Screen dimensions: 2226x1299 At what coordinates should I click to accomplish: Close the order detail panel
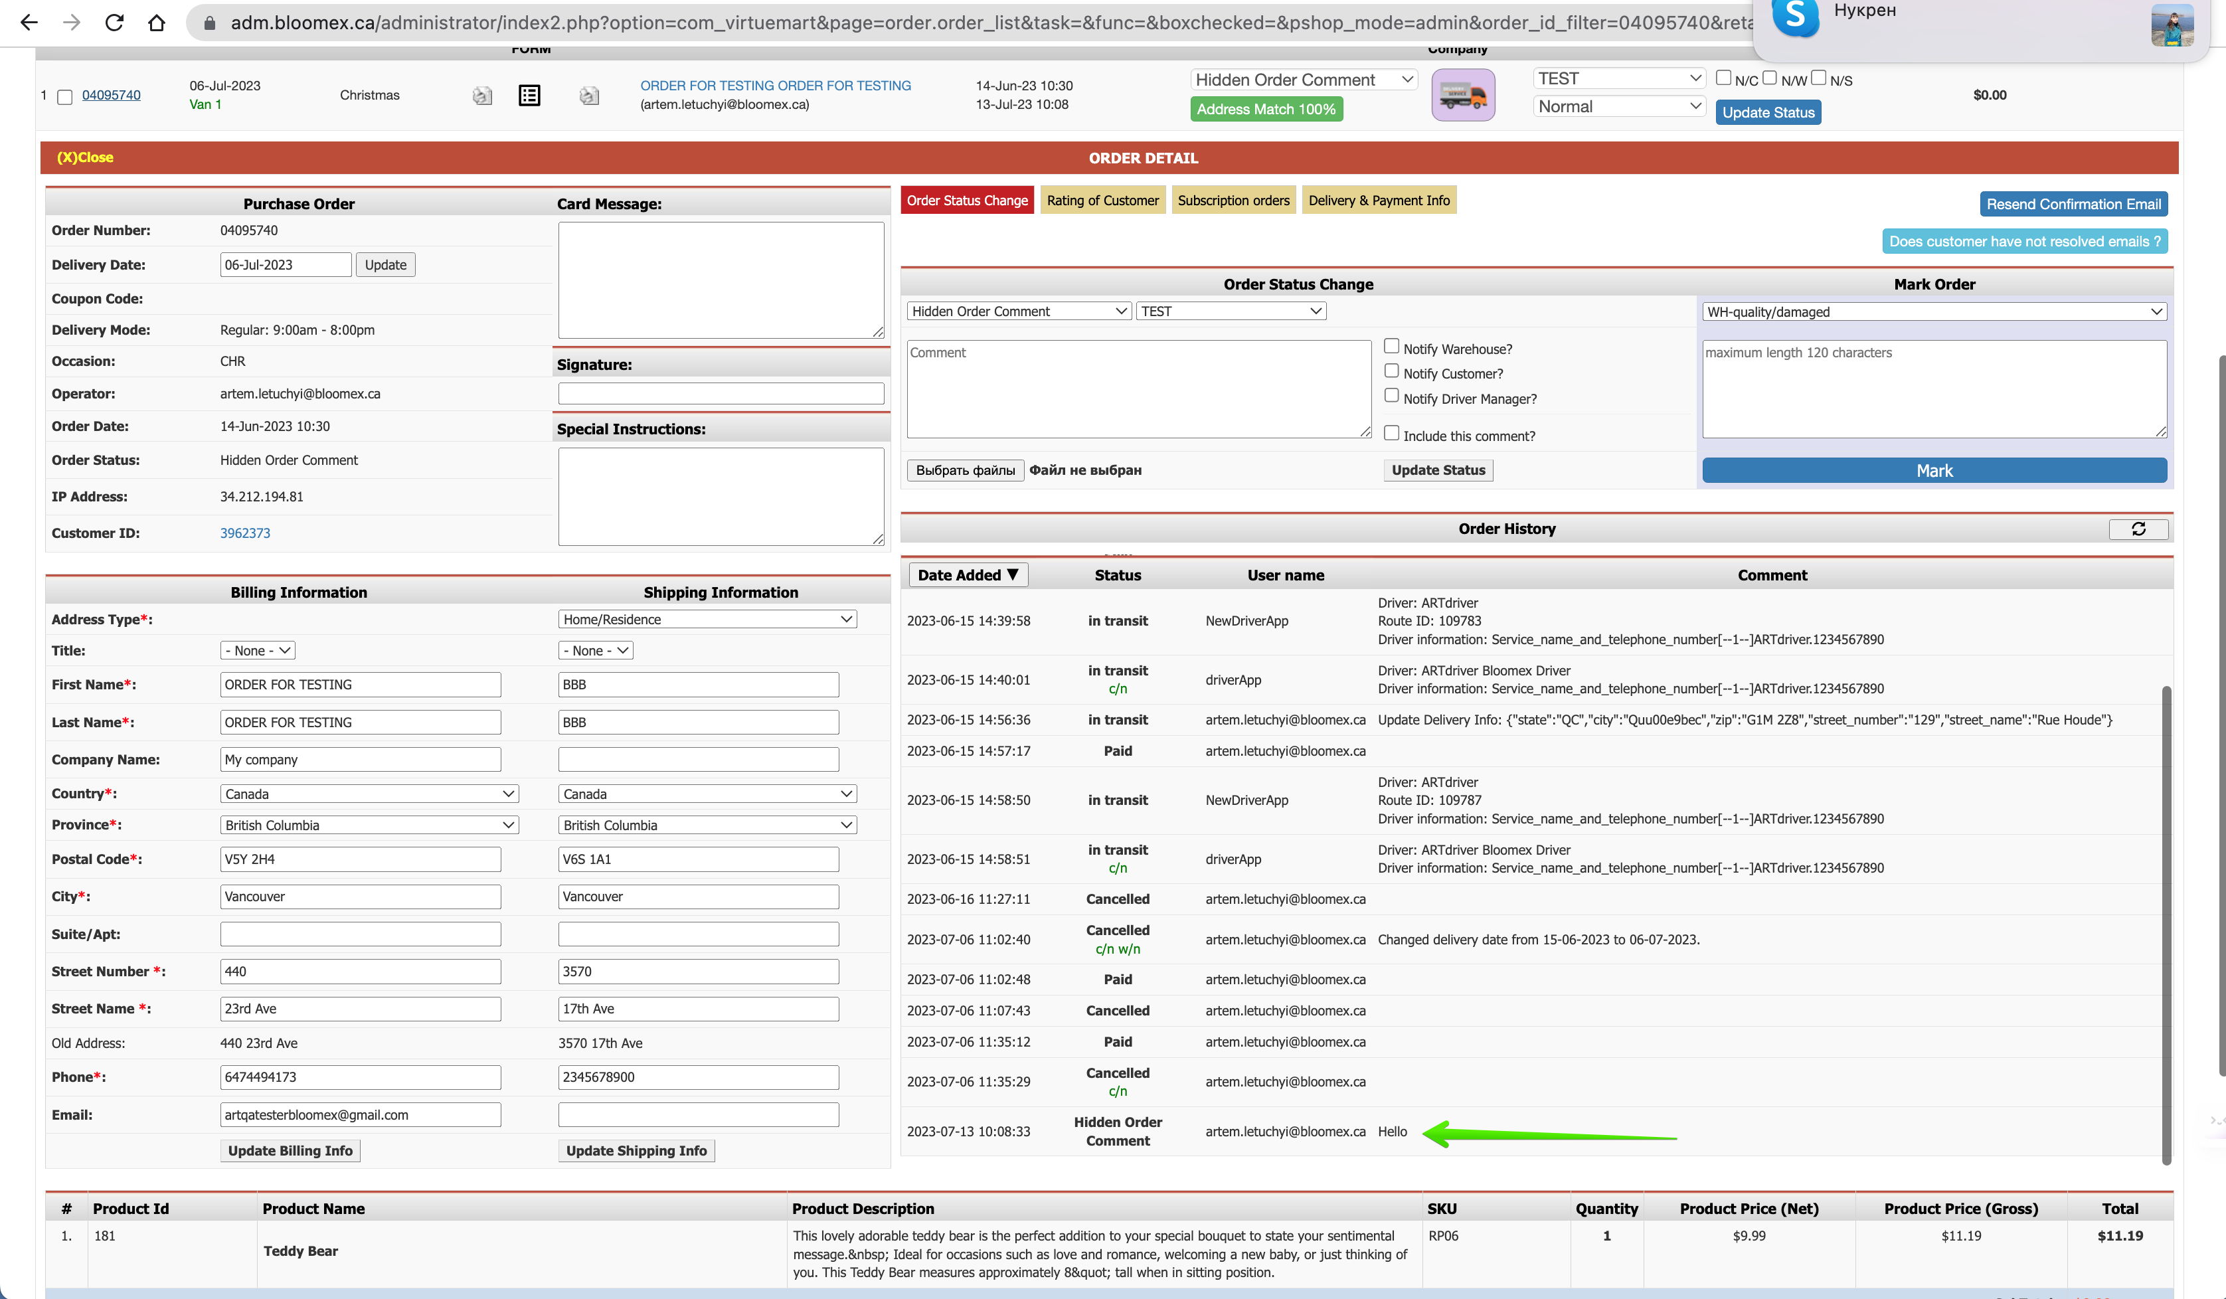click(x=85, y=157)
